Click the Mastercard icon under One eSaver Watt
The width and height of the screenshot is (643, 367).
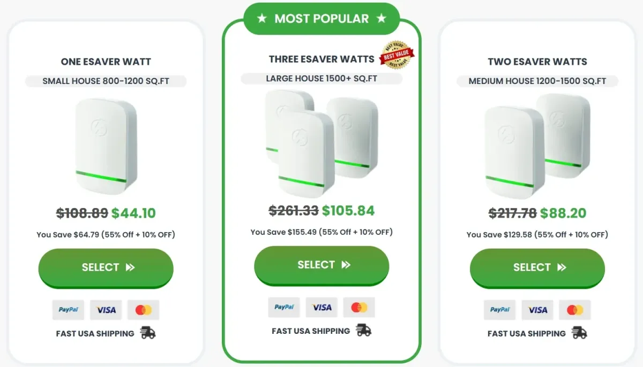(x=143, y=310)
